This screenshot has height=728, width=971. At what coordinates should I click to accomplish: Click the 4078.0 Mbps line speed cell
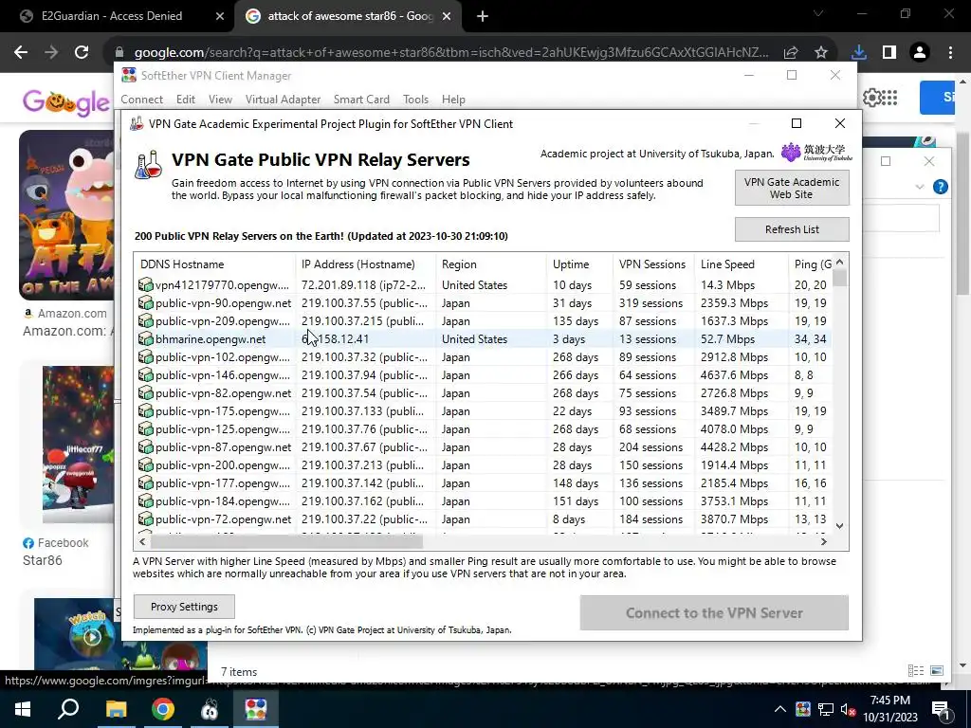click(734, 428)
